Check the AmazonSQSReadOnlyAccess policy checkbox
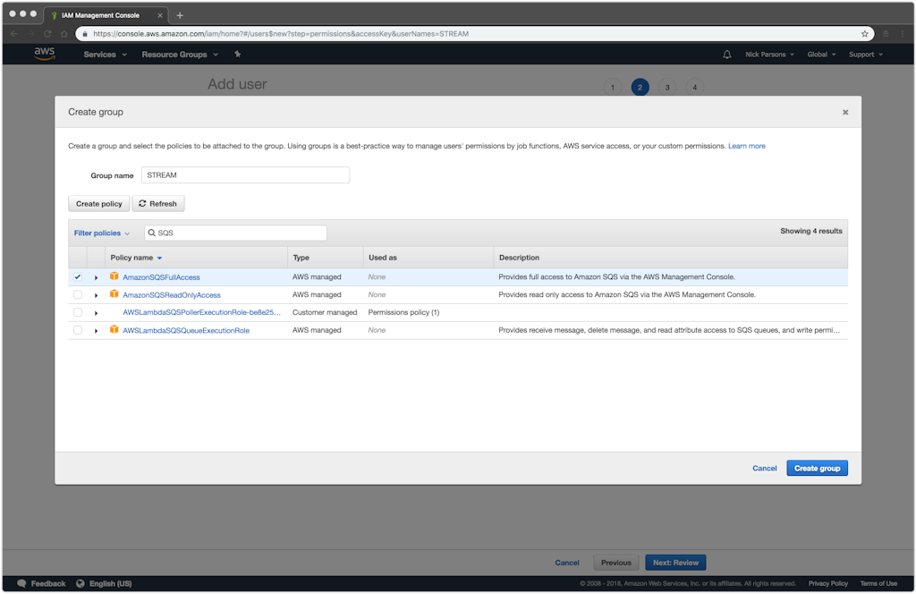The image size is (916, 594). [x=78, y=295]
